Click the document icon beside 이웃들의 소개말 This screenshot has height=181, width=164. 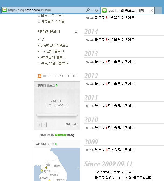[39, 21]
